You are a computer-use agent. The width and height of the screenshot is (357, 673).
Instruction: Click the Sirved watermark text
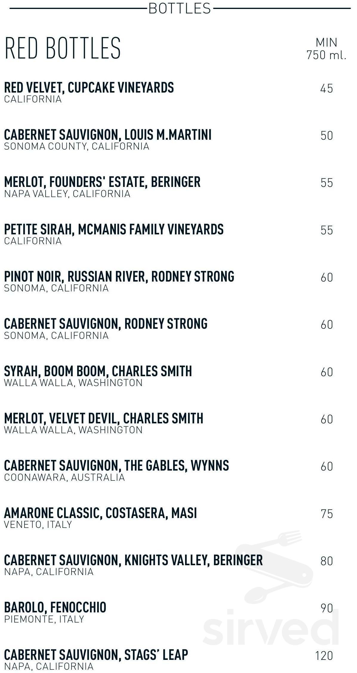pos(271,627)
